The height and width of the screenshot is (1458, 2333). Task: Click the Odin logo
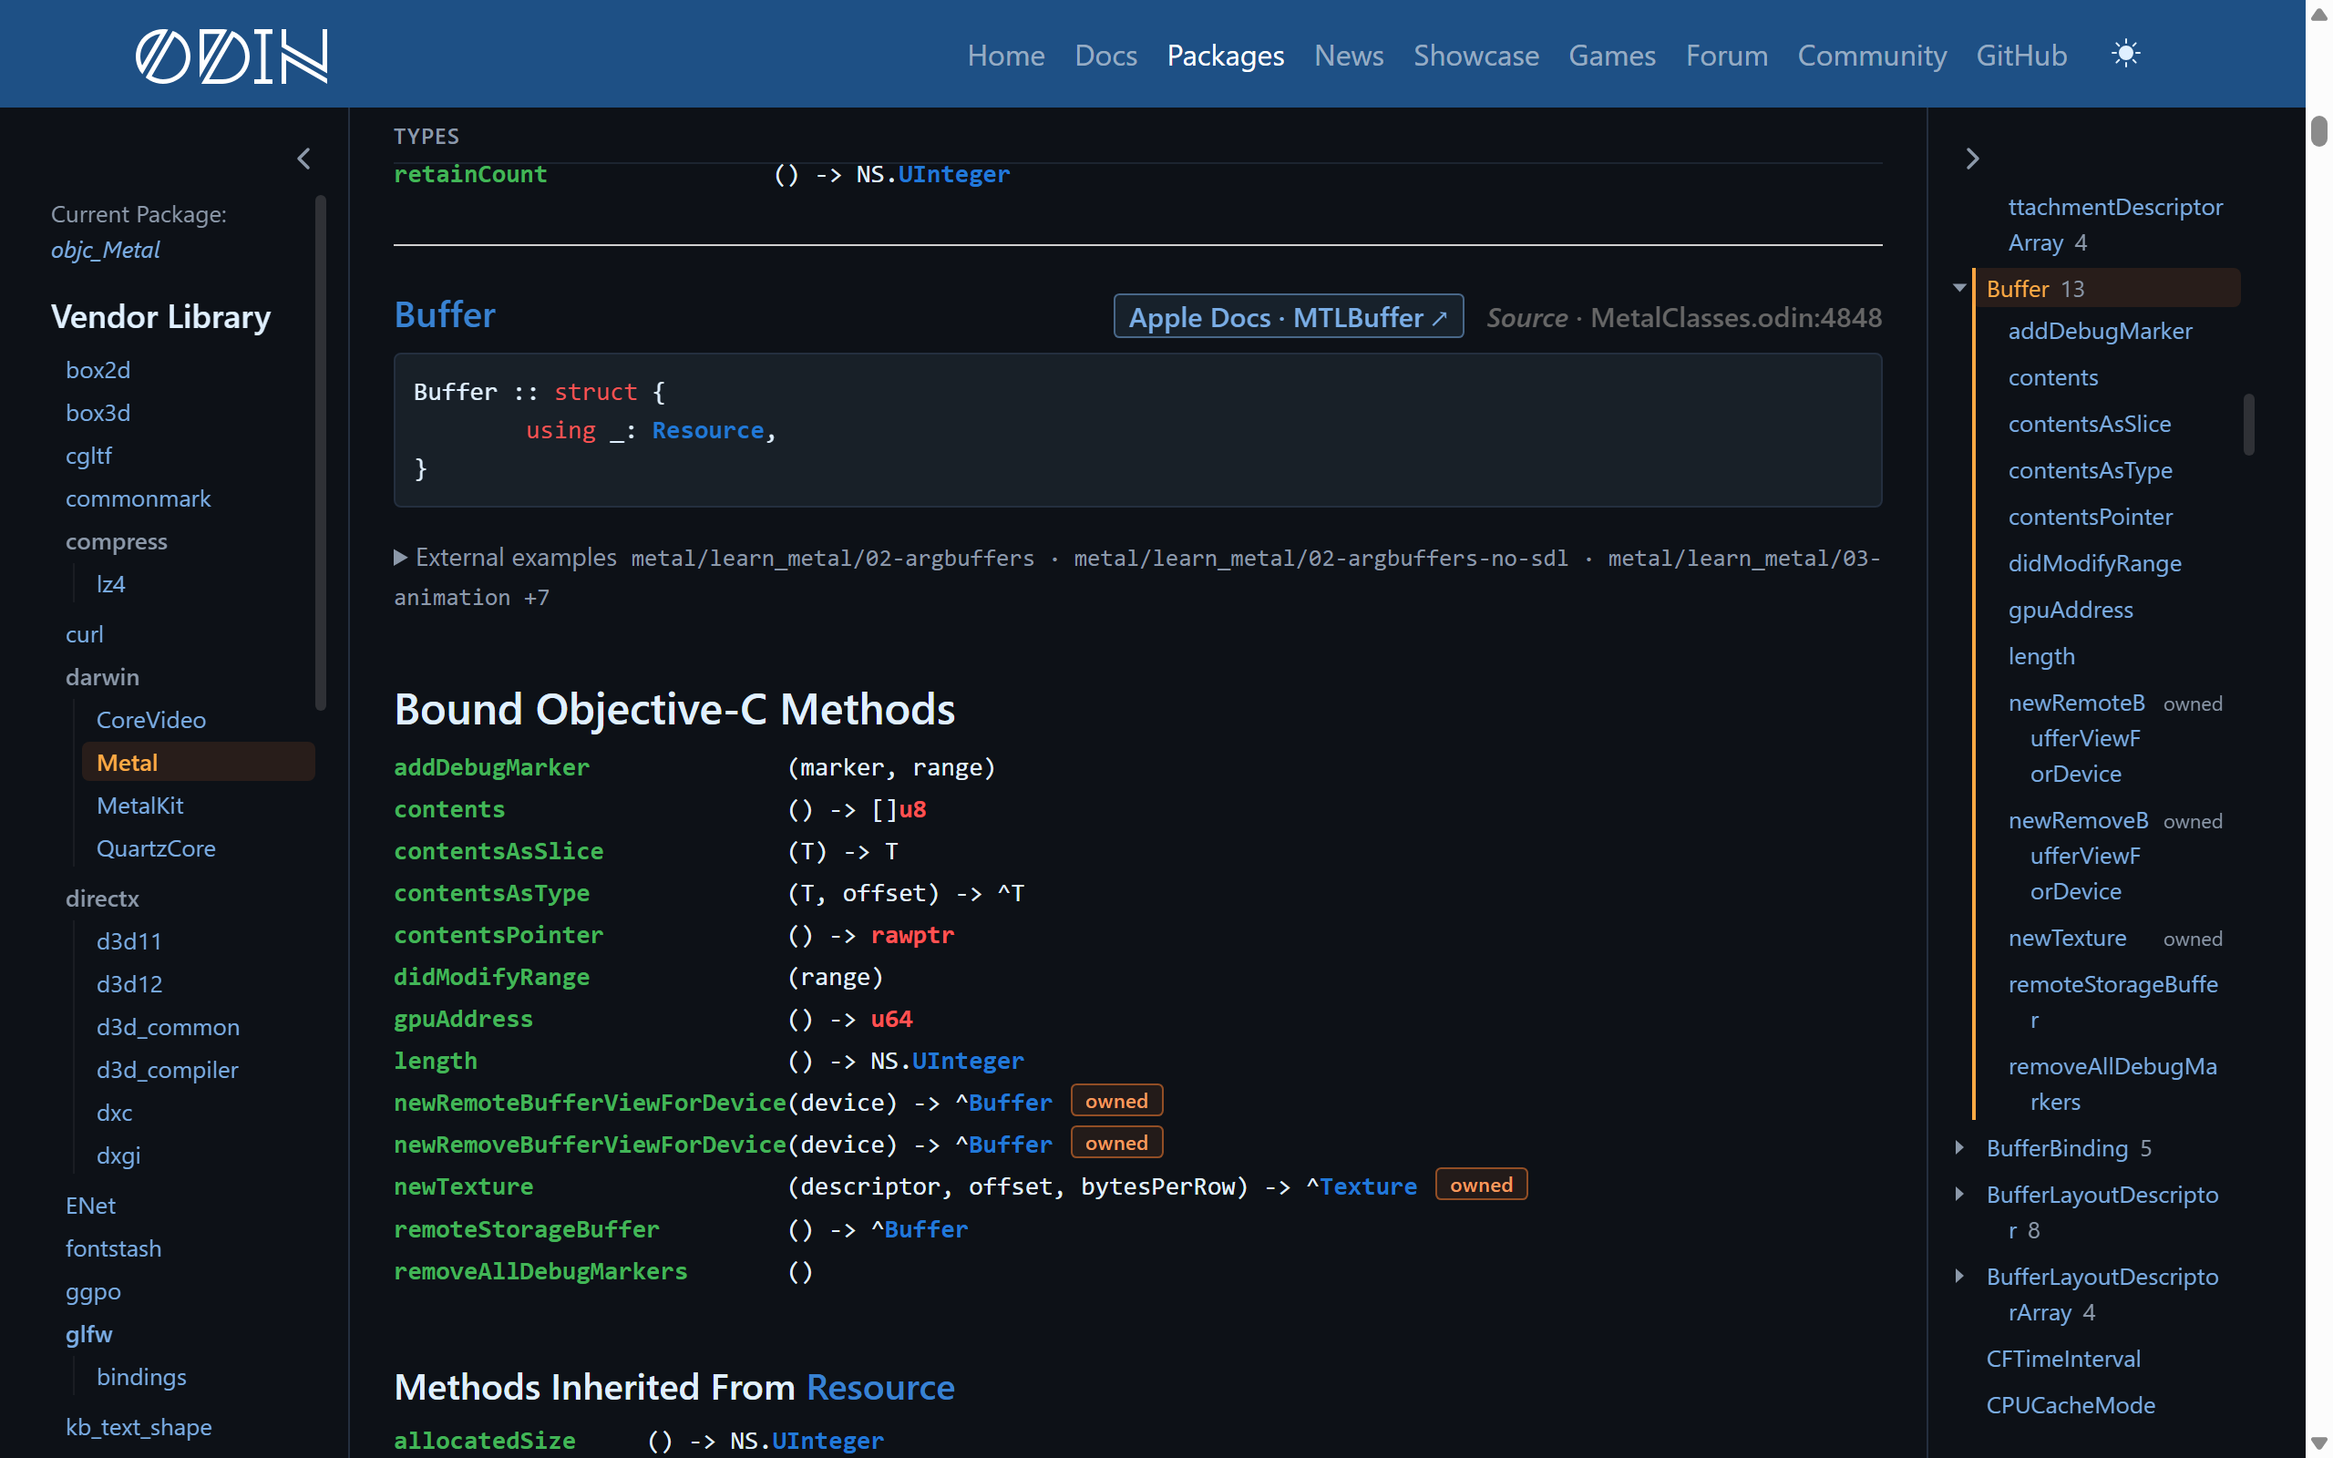tap(231, 55)
